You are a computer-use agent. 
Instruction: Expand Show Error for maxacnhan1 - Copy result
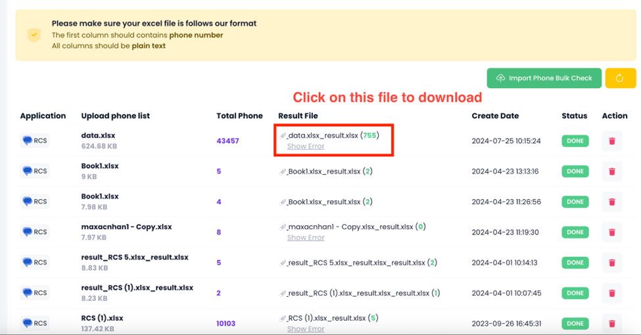tap(306, 238)
